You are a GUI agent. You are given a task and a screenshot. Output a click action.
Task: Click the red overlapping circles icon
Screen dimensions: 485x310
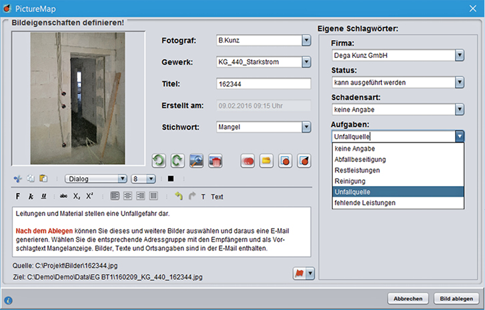(x=248, y=161)
